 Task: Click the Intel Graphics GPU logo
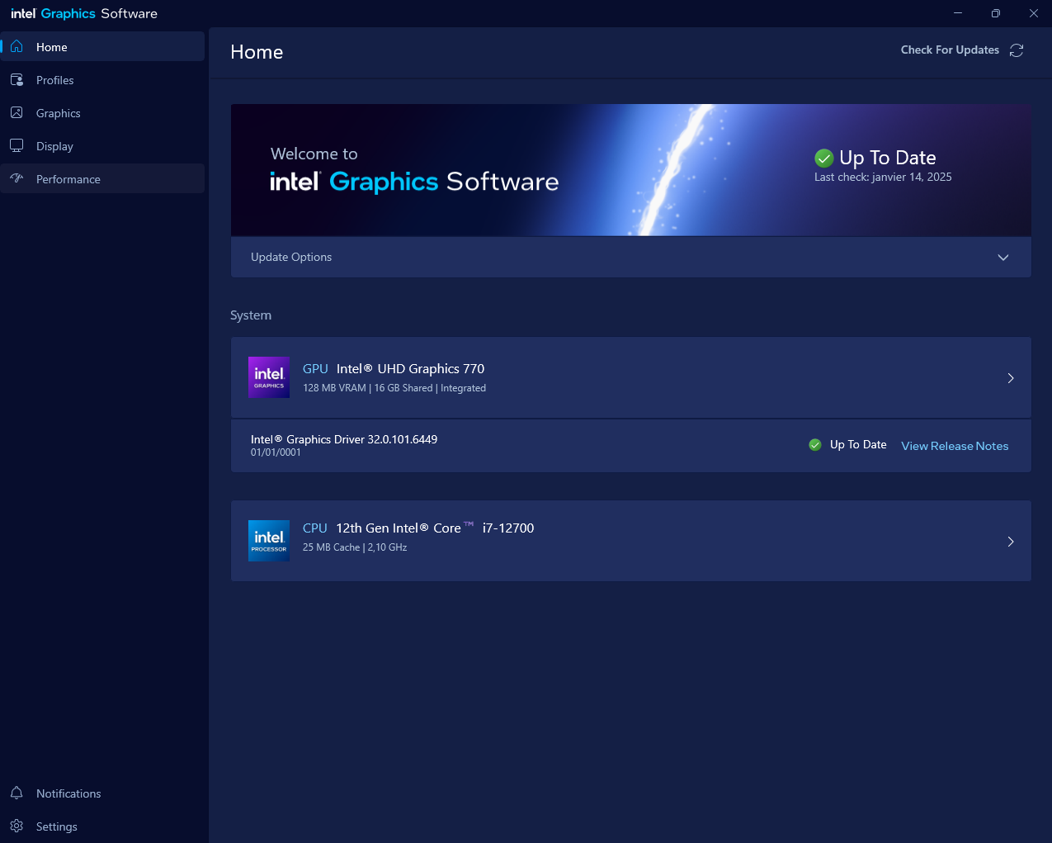pyautogui.click(x=269, y=377)
